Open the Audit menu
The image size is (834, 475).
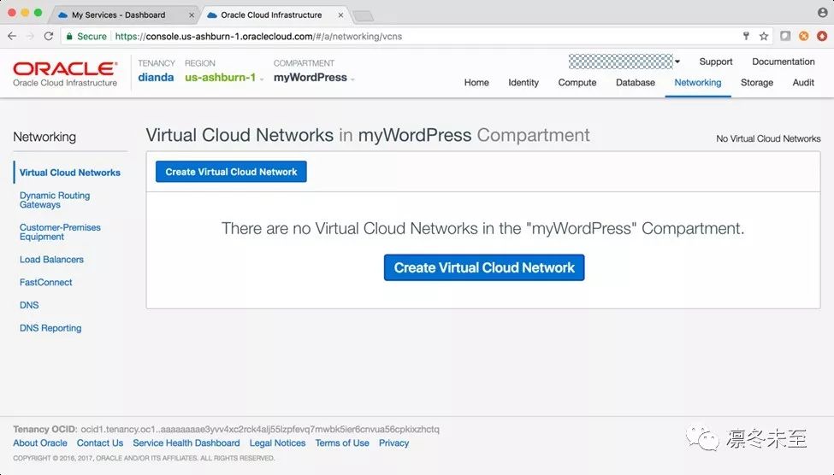pos(803,82)
